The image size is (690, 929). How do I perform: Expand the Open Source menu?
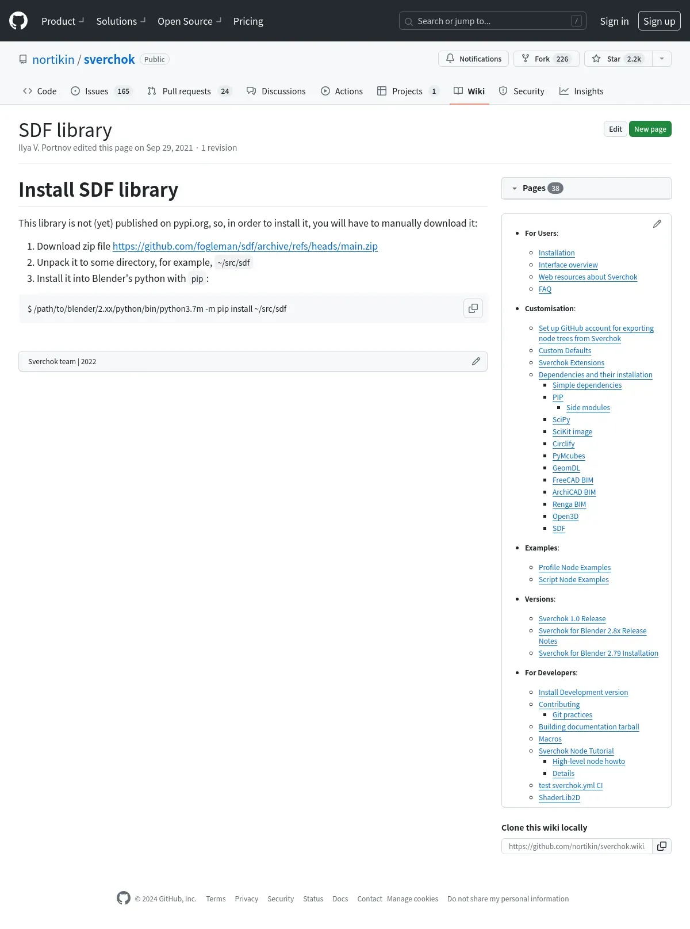point(190,21)
